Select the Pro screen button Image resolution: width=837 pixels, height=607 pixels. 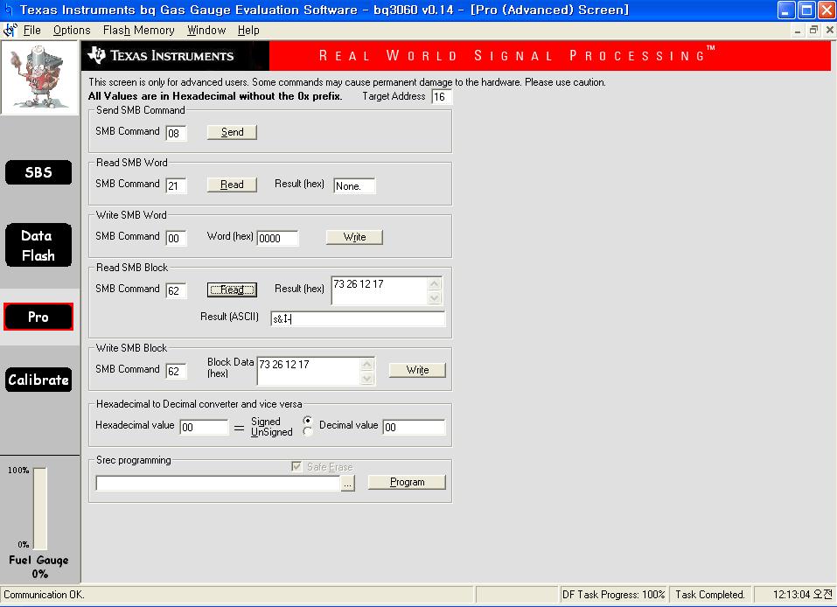point(38,317)
